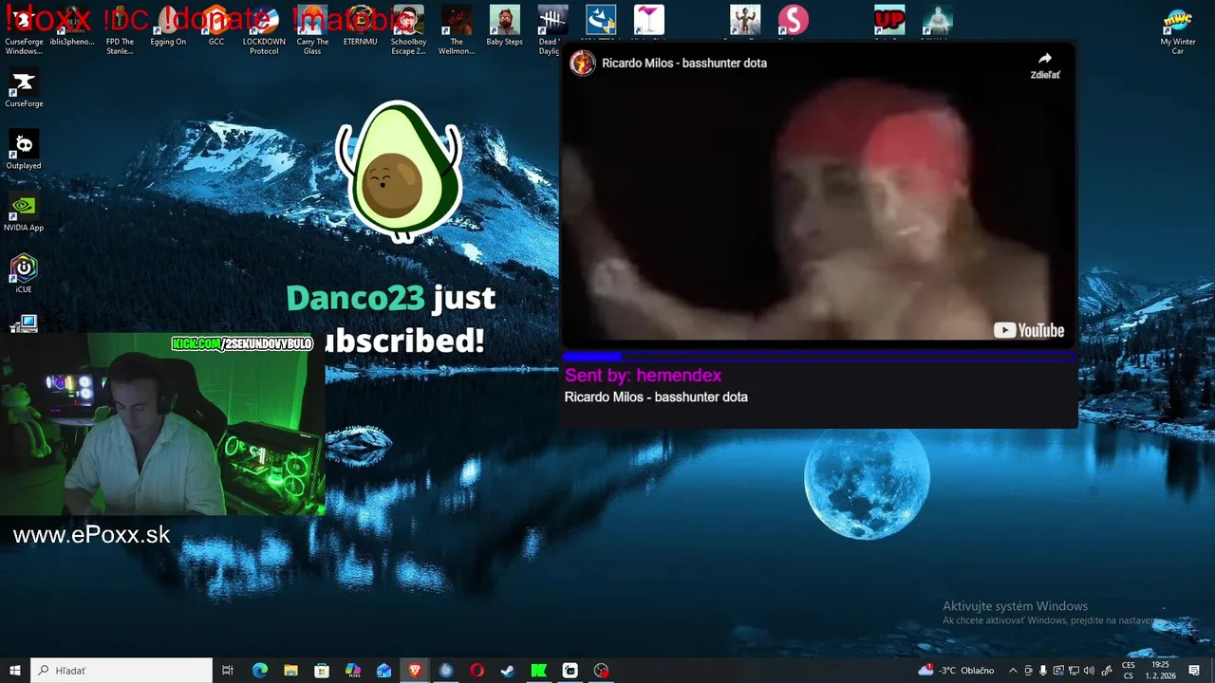Open Schoolboy Escape 2 desktop icon
The width and height of the screenshot is (1215, 683).
pyautogui.click(x=408, y=30)
